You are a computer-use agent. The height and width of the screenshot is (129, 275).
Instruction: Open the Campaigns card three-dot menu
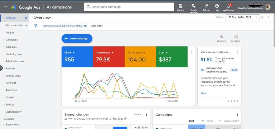[x=238, y=114]
